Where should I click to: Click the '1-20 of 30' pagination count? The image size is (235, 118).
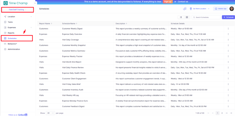click(x=200, y=113)
